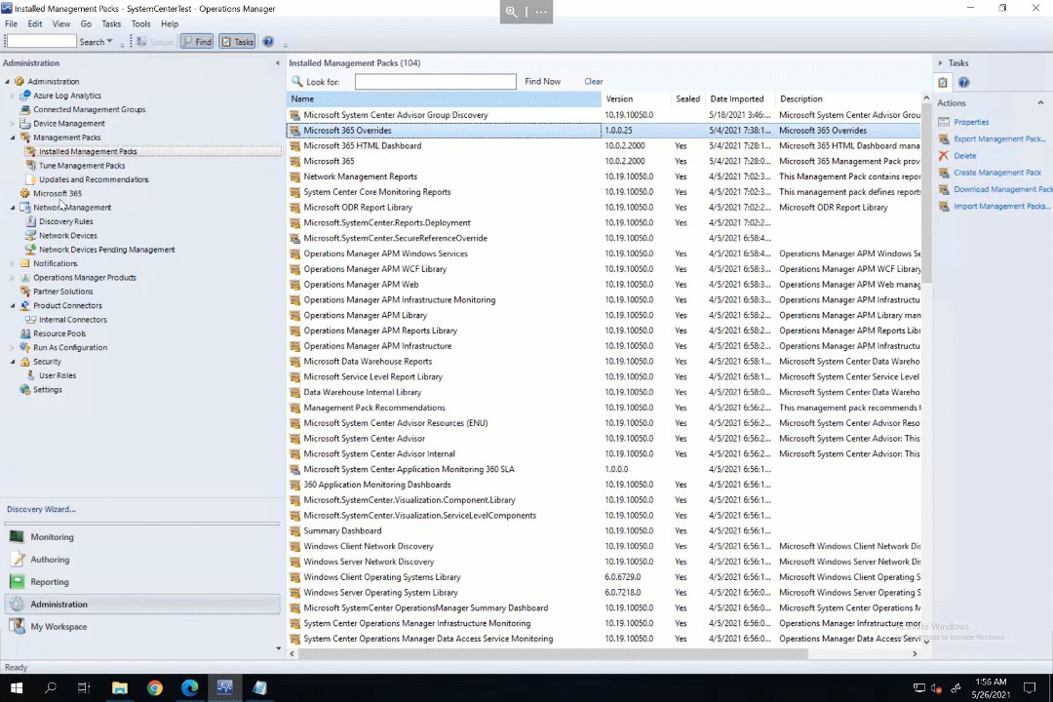Image resolution: width=1053 pixels, height=702 pixels.
Task: Open the File menu
Action: pos(12,23)
